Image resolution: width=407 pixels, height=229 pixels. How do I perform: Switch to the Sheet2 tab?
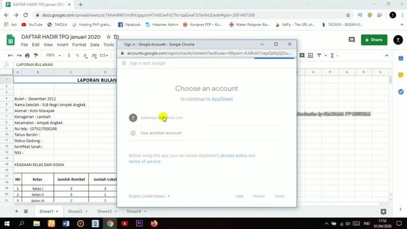pos(75,212)
